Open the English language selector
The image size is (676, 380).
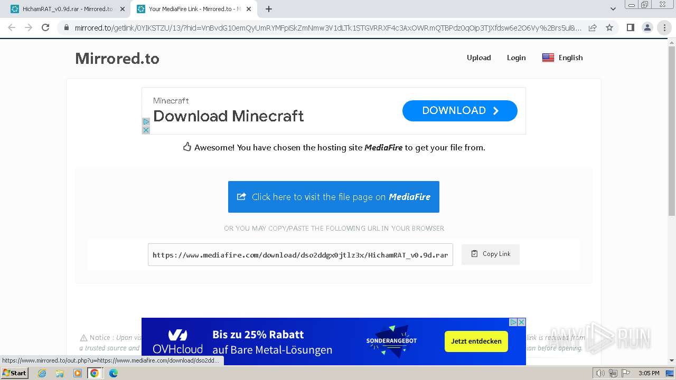(x=562, y=58)
